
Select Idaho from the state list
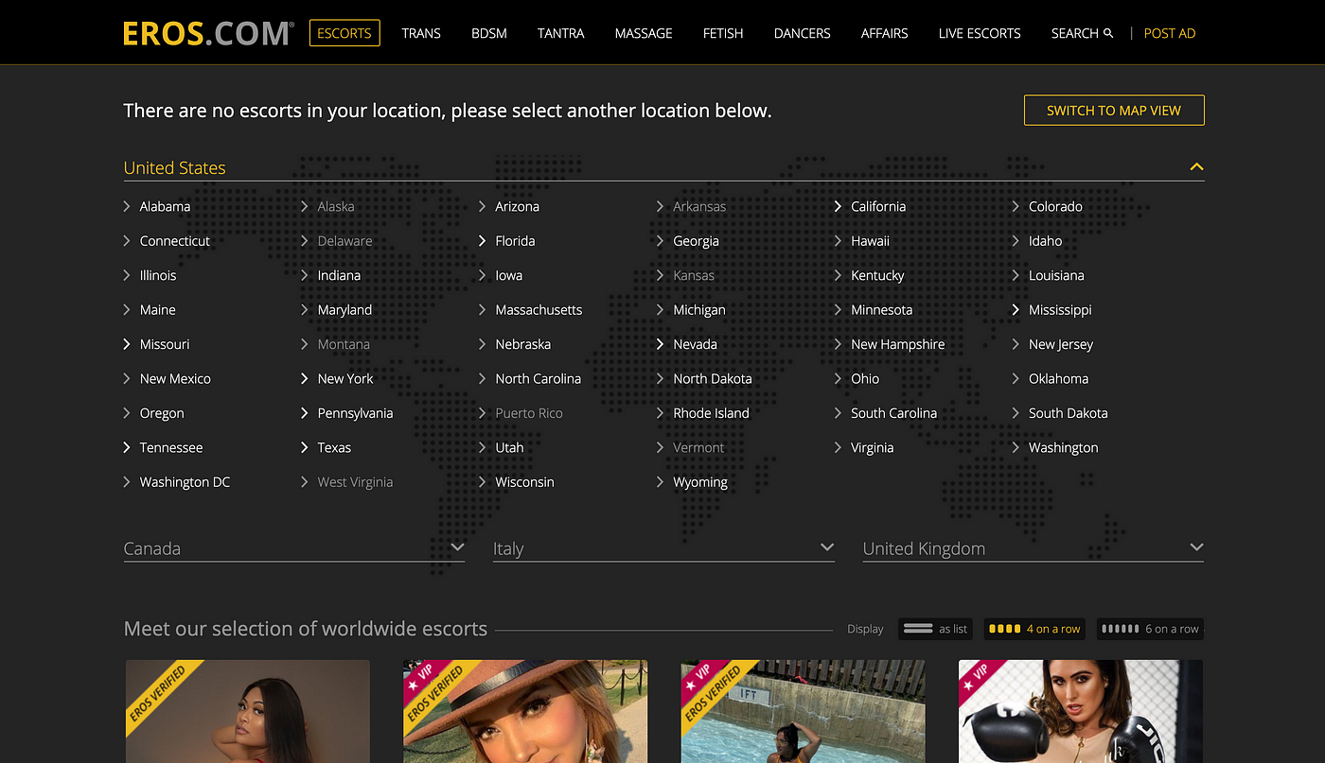click(1046, 241)
